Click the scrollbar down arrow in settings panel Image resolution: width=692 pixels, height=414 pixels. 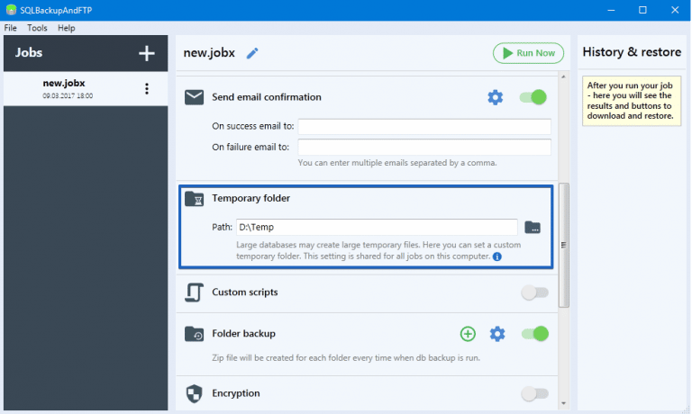tap(563, 403)
